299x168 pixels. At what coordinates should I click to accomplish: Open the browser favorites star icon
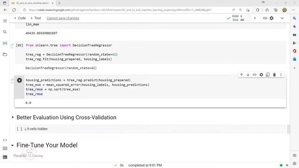click(x=267, y=10)
